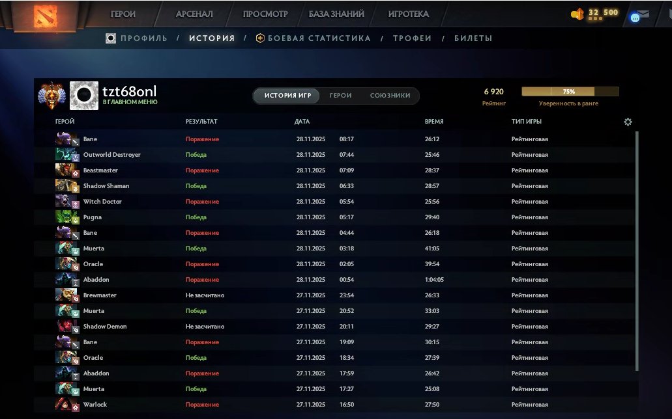The width and height of the screenshot is (672, 419).
Task: Click the Dota 2 logo home button
Action: 46,16
